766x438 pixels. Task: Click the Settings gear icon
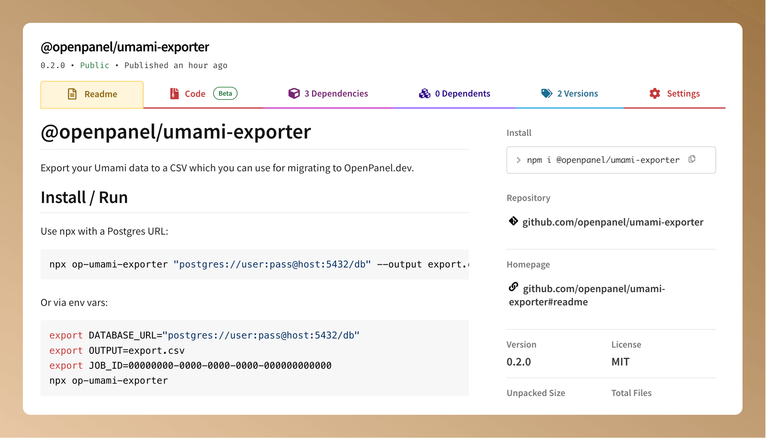[x=655, y=94]
